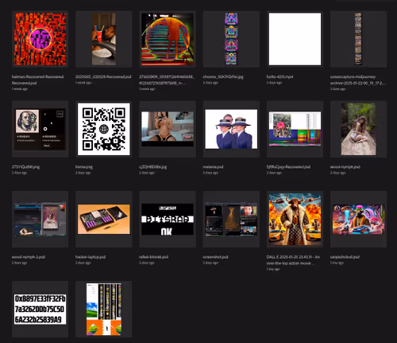The width and height of the screenshot is (397, 343).
Task: Click the wood-nymph-2.psd file name label
Action: coord(29,257)
